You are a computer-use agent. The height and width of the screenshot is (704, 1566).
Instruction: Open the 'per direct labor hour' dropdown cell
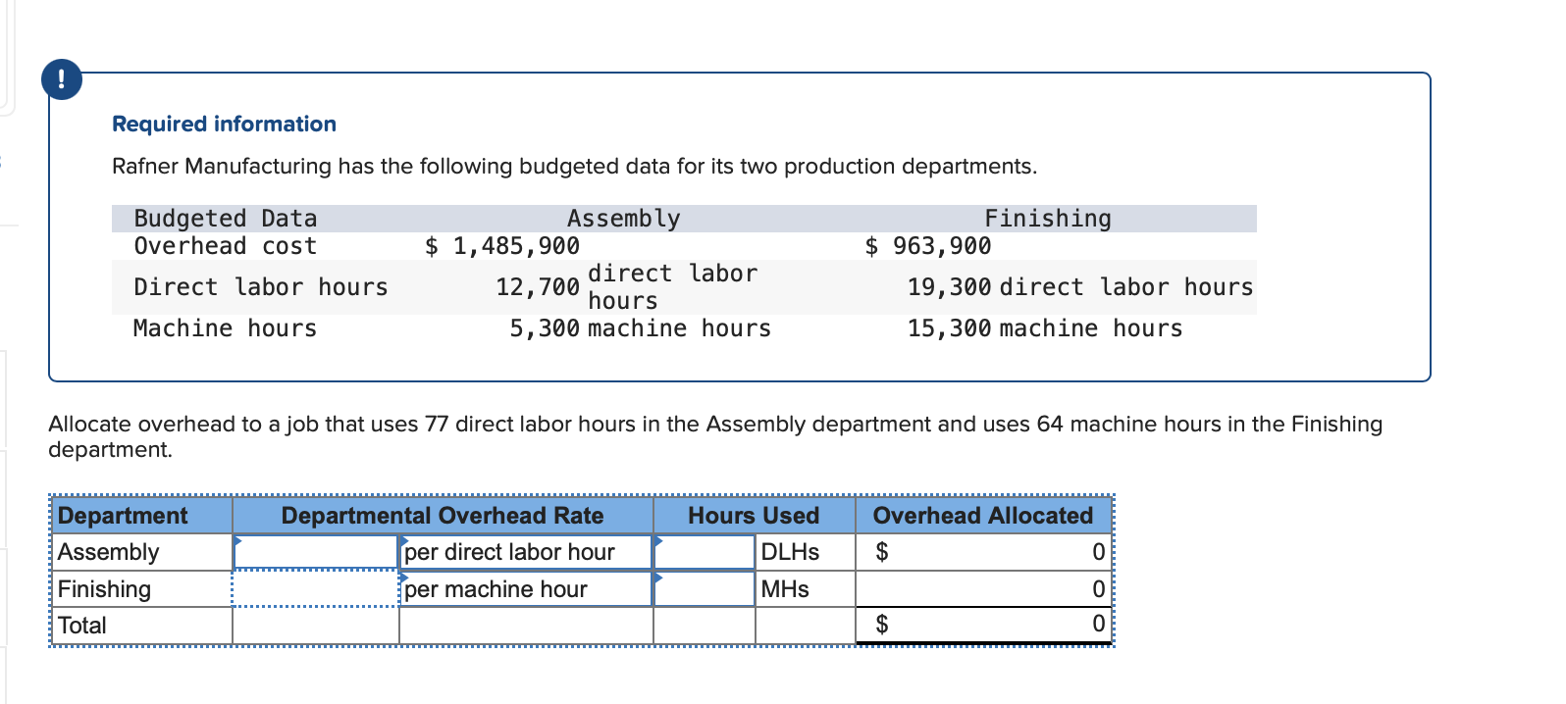tap(526, 552)
